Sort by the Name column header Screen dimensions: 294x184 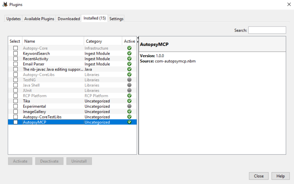click(53, 41)
